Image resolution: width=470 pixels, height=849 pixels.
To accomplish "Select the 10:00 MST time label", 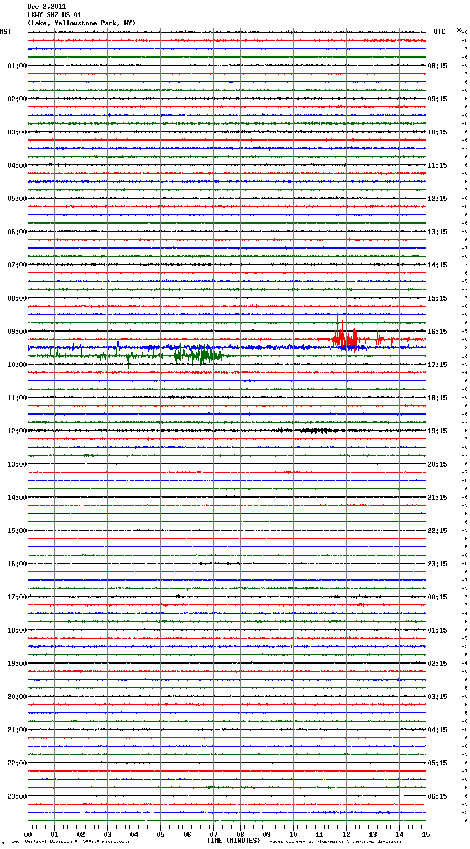I will 17,365.
